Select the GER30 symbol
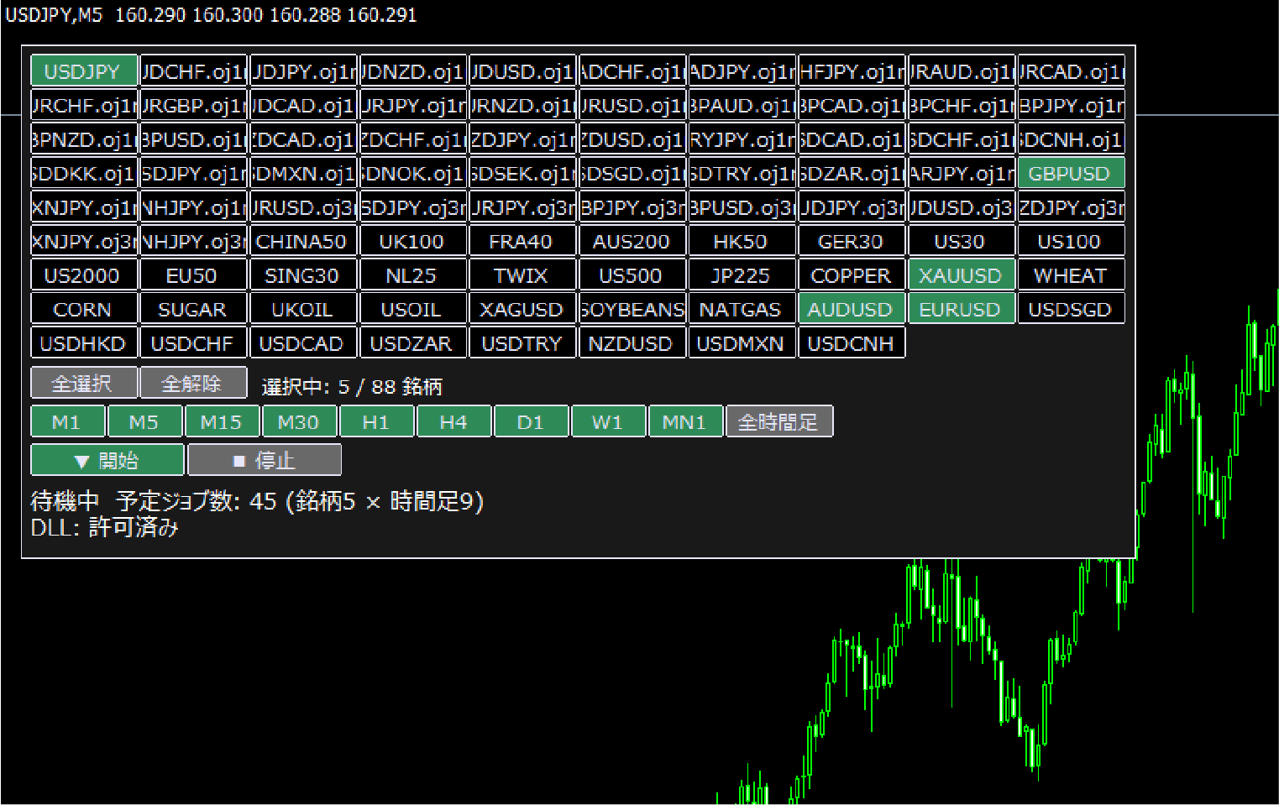 coord(851,242)
